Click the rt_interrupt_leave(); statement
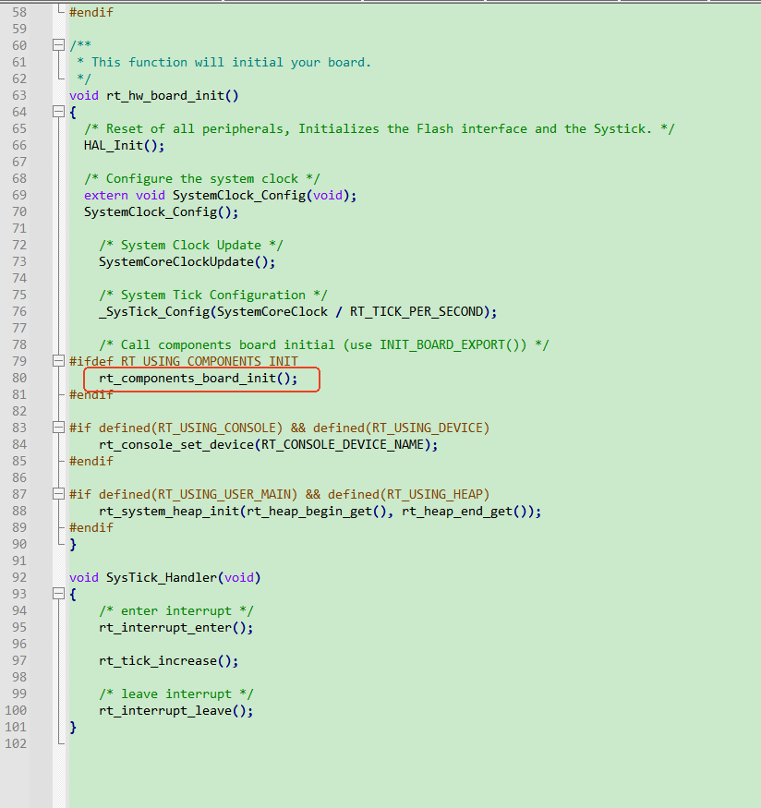Image resolution: width=761 pixels, height=808 pixels. (x=176, y=711)
